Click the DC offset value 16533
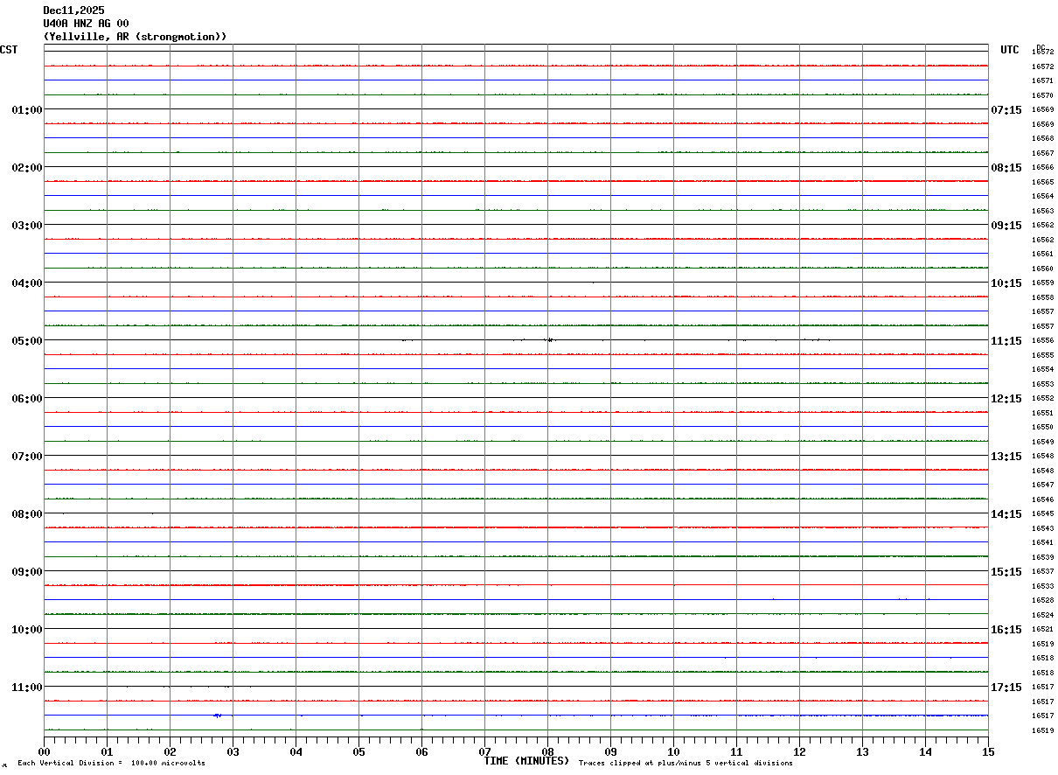This screenshot has height=775, width=1058. [1042, 586]
